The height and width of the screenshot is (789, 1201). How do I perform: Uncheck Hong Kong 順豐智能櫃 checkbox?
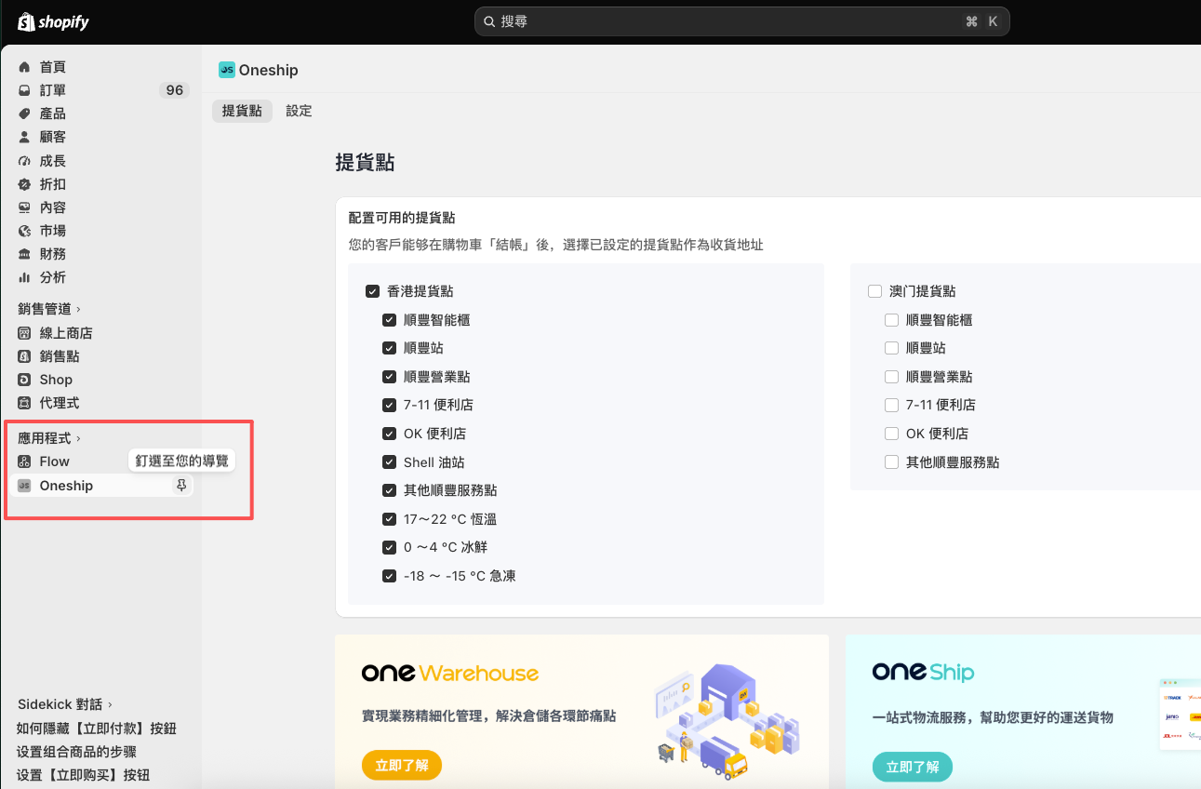tap(390, 320)
